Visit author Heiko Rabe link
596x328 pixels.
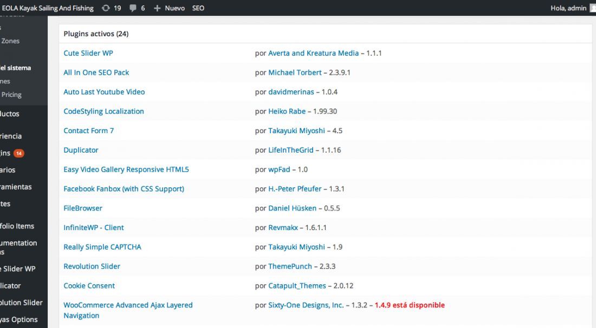287,111
